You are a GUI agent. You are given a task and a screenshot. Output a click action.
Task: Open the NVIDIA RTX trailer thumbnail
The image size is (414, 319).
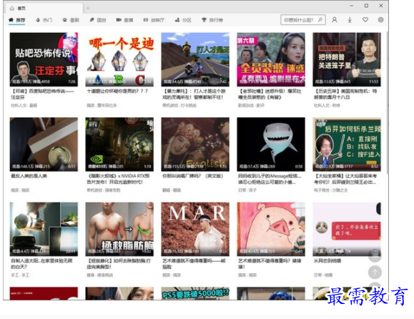(x=119, y=144)
